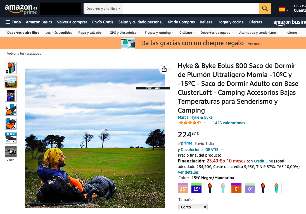Click the star rating icons

190,123
